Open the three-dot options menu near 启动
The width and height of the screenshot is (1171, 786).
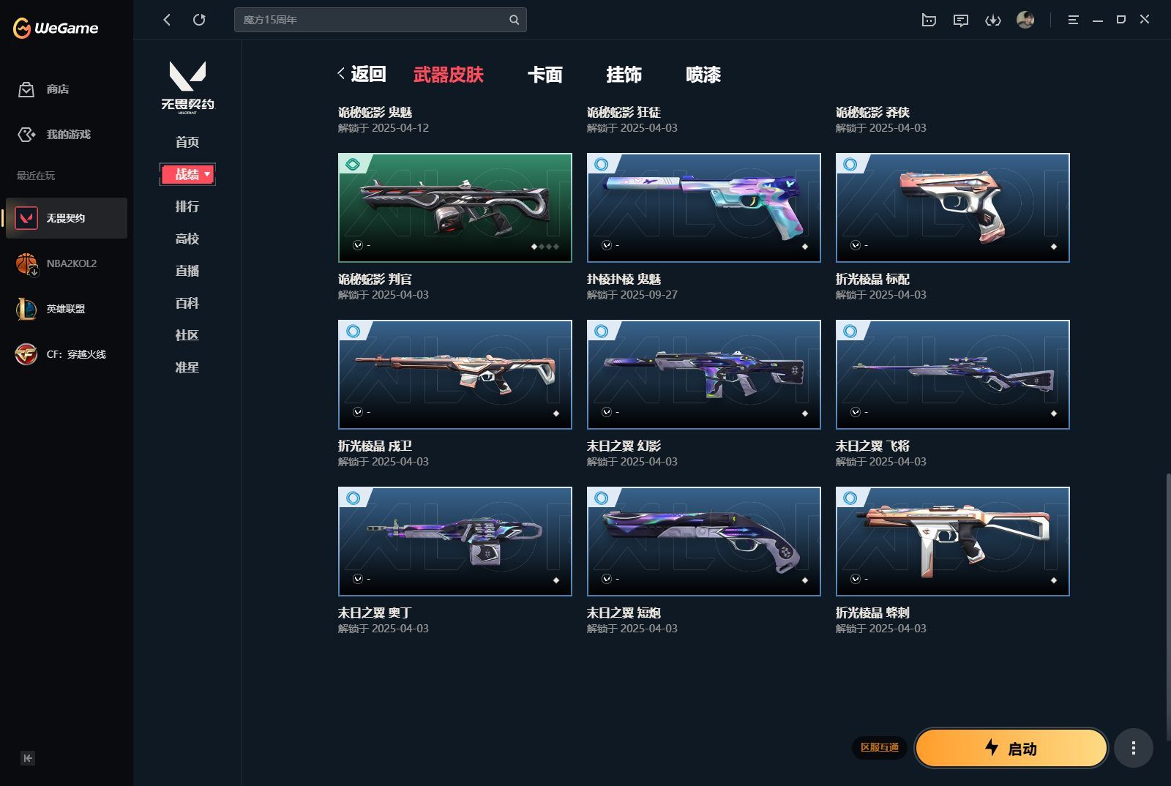tap(1131, 748)
